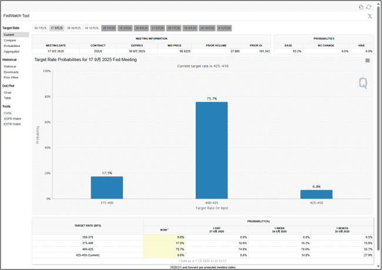Image resolution: width=382 pixels, height=270 pixels.
Task: Share on X using the X logo icon
Action: pyautogui.click(x=370, y=16)
